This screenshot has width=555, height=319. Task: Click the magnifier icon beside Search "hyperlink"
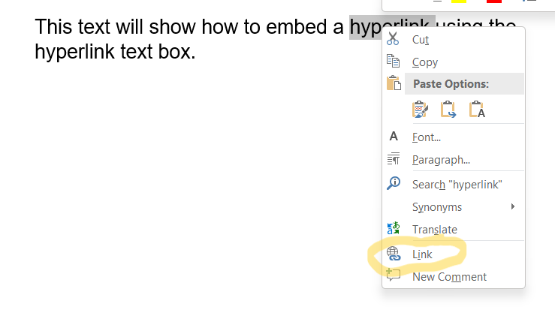click(393, 183)
